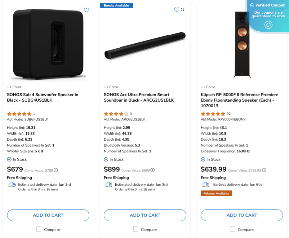Viewport: 289px width, 238px height.
Task: Check the Compare box under the Arc Ultra soundbar
Action: click(x=136, y=229)
